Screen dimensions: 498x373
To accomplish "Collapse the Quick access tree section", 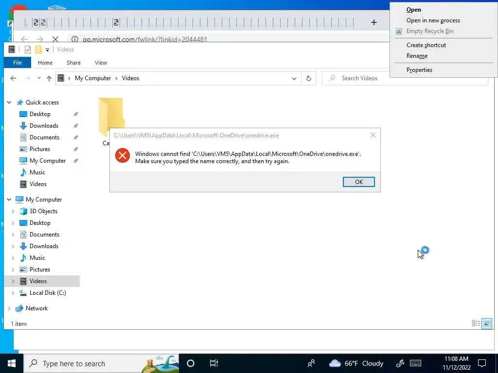I will coord(9,102).
